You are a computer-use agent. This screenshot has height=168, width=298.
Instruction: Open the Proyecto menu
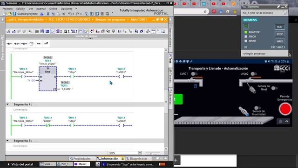(7, 9)
